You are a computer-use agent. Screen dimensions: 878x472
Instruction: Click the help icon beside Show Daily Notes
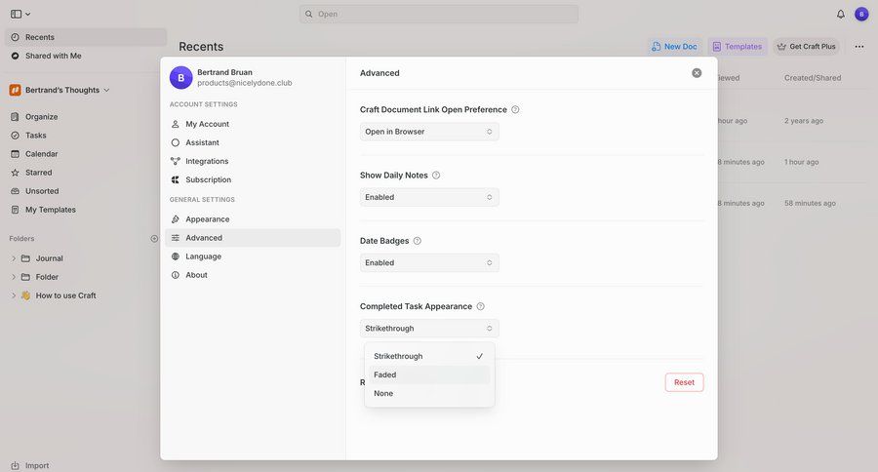(x=436, y=176)
